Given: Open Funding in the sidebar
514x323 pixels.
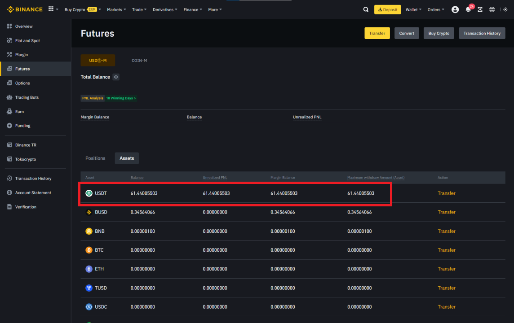Looking at the screenshot, I should (x=35, y=126).
